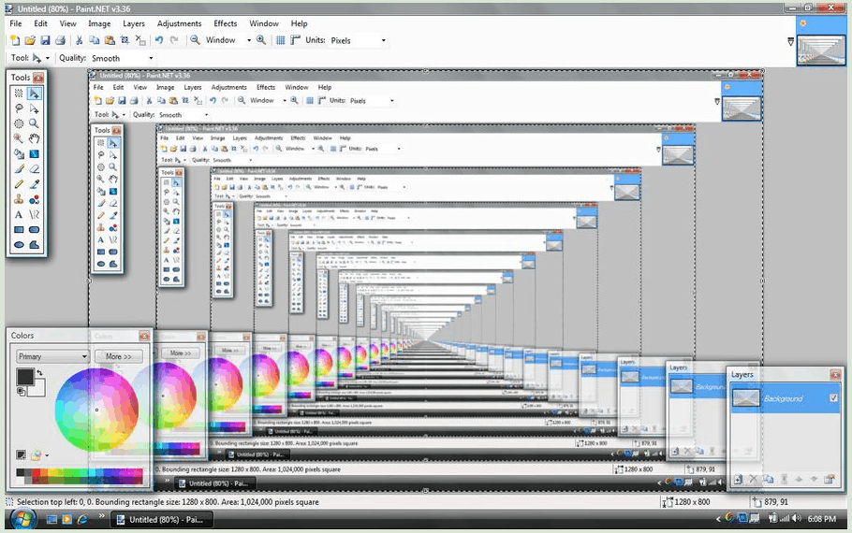Click the New image toolbar icon

click(x=15, y=40)
